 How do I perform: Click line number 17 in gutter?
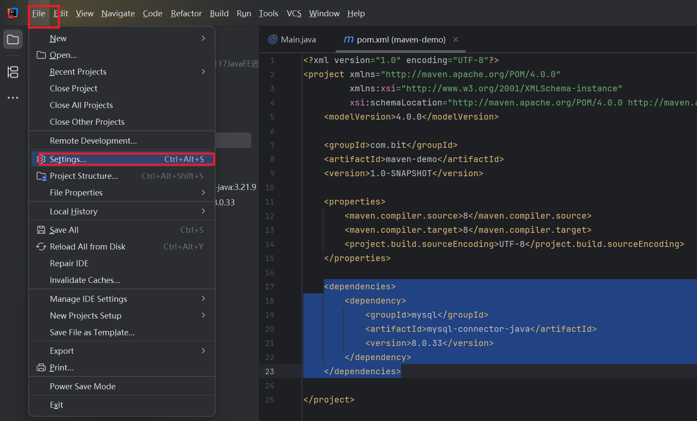270,286
